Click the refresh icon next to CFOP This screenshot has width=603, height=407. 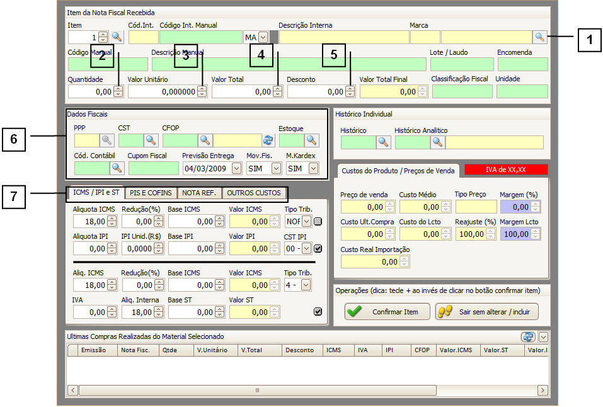[269, 140]
